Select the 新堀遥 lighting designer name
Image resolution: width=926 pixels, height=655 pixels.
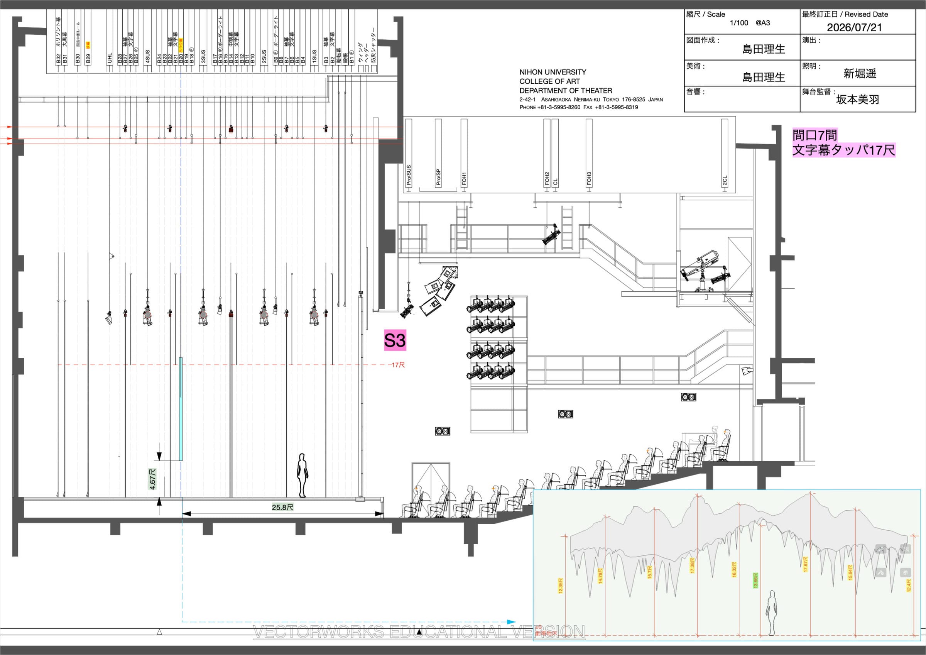pos(860,73)
